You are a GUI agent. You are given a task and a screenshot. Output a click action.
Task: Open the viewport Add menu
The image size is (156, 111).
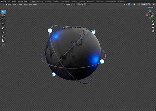(x=30, y=4)
